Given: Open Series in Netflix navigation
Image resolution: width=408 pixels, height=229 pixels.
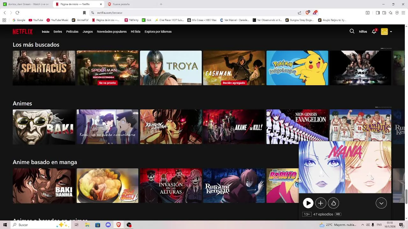Looking at the screenshot, I should [x=58, y=31].
